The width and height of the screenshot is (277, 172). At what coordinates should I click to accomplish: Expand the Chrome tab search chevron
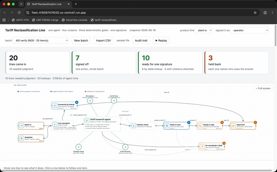(x=21, y=4)
